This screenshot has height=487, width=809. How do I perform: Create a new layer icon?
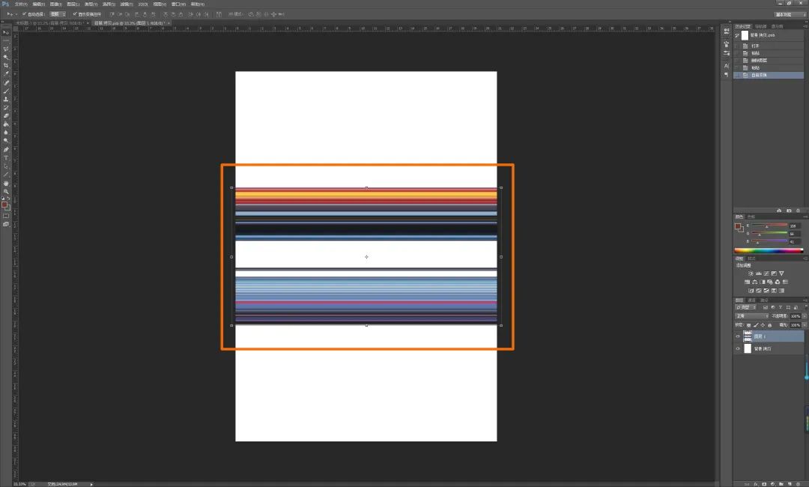click(790, 484)
